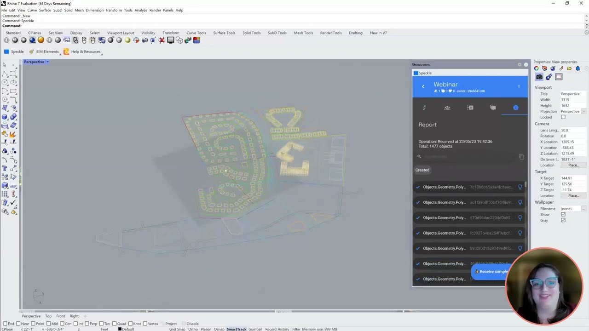The image size is (589, 331).
Task: Open BIM Elements toolbar
Action: pyautogui.click(x=44, y=51)
